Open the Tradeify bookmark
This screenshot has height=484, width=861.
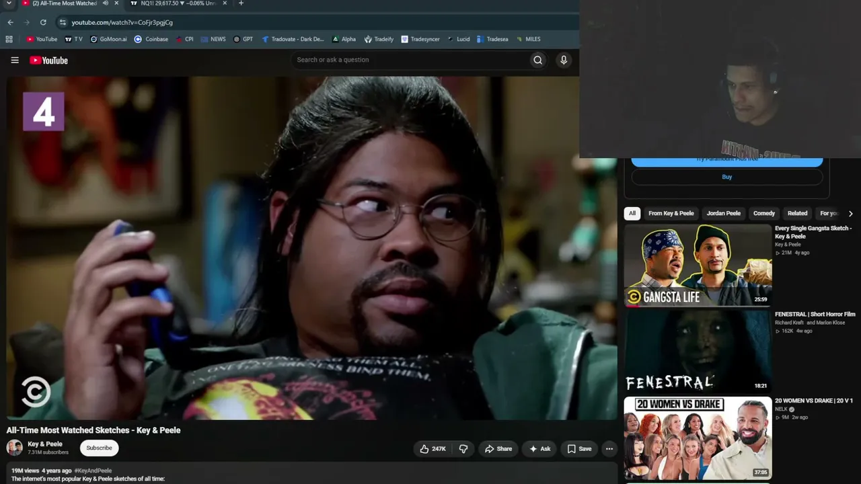[379, 39]
